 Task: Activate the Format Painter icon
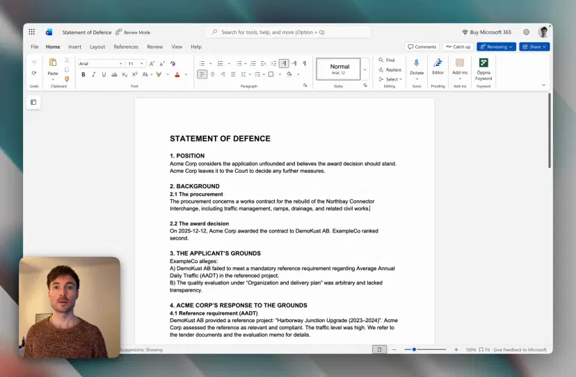(x=67, y=79)
